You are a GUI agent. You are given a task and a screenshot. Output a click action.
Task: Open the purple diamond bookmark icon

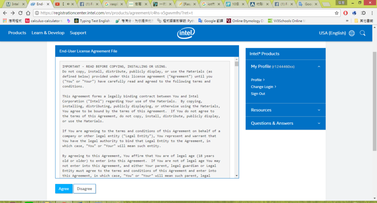[68, 21]
